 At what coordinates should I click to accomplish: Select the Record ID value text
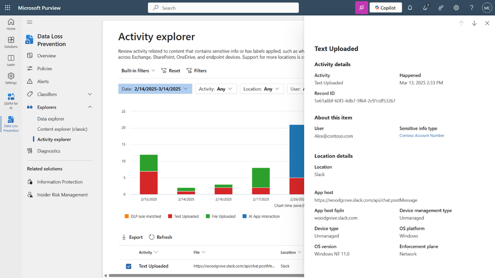(354, 101)
